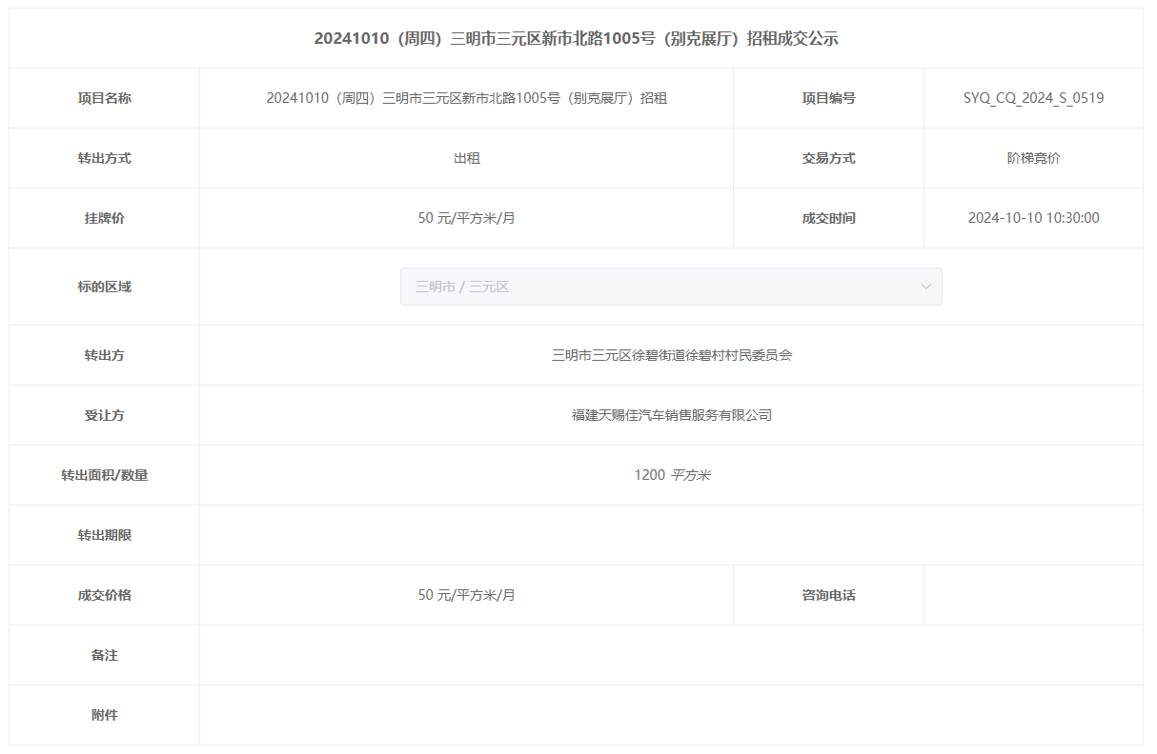Click the 附件 attachment label
1157x754 pixels.
[104, 715]
